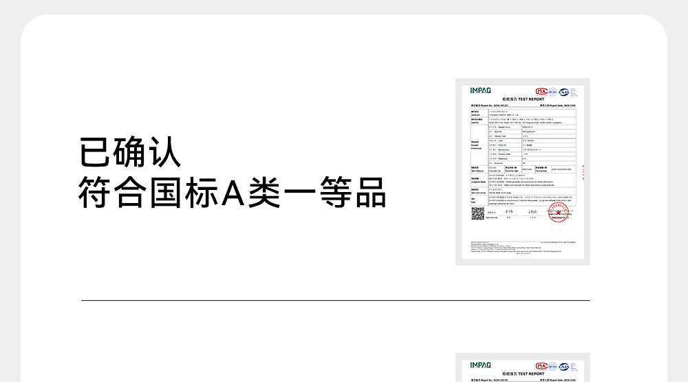
Task: Click the red round seal on the first report
Action: coord(558,213)
